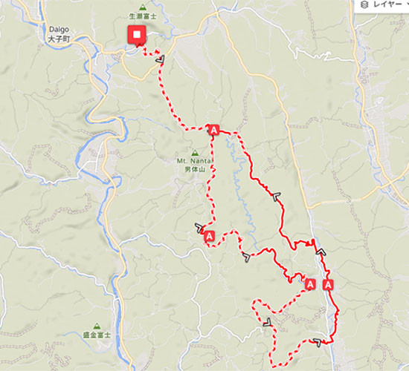Click the direction arrow nearest the end marker
This screenshot has width=409, height=371.
pyautogui.click(x=161, y=59)
